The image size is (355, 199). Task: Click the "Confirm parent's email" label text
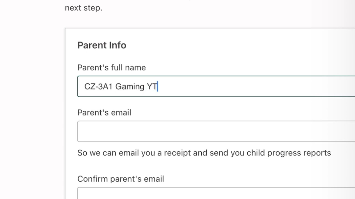[121, 179]
